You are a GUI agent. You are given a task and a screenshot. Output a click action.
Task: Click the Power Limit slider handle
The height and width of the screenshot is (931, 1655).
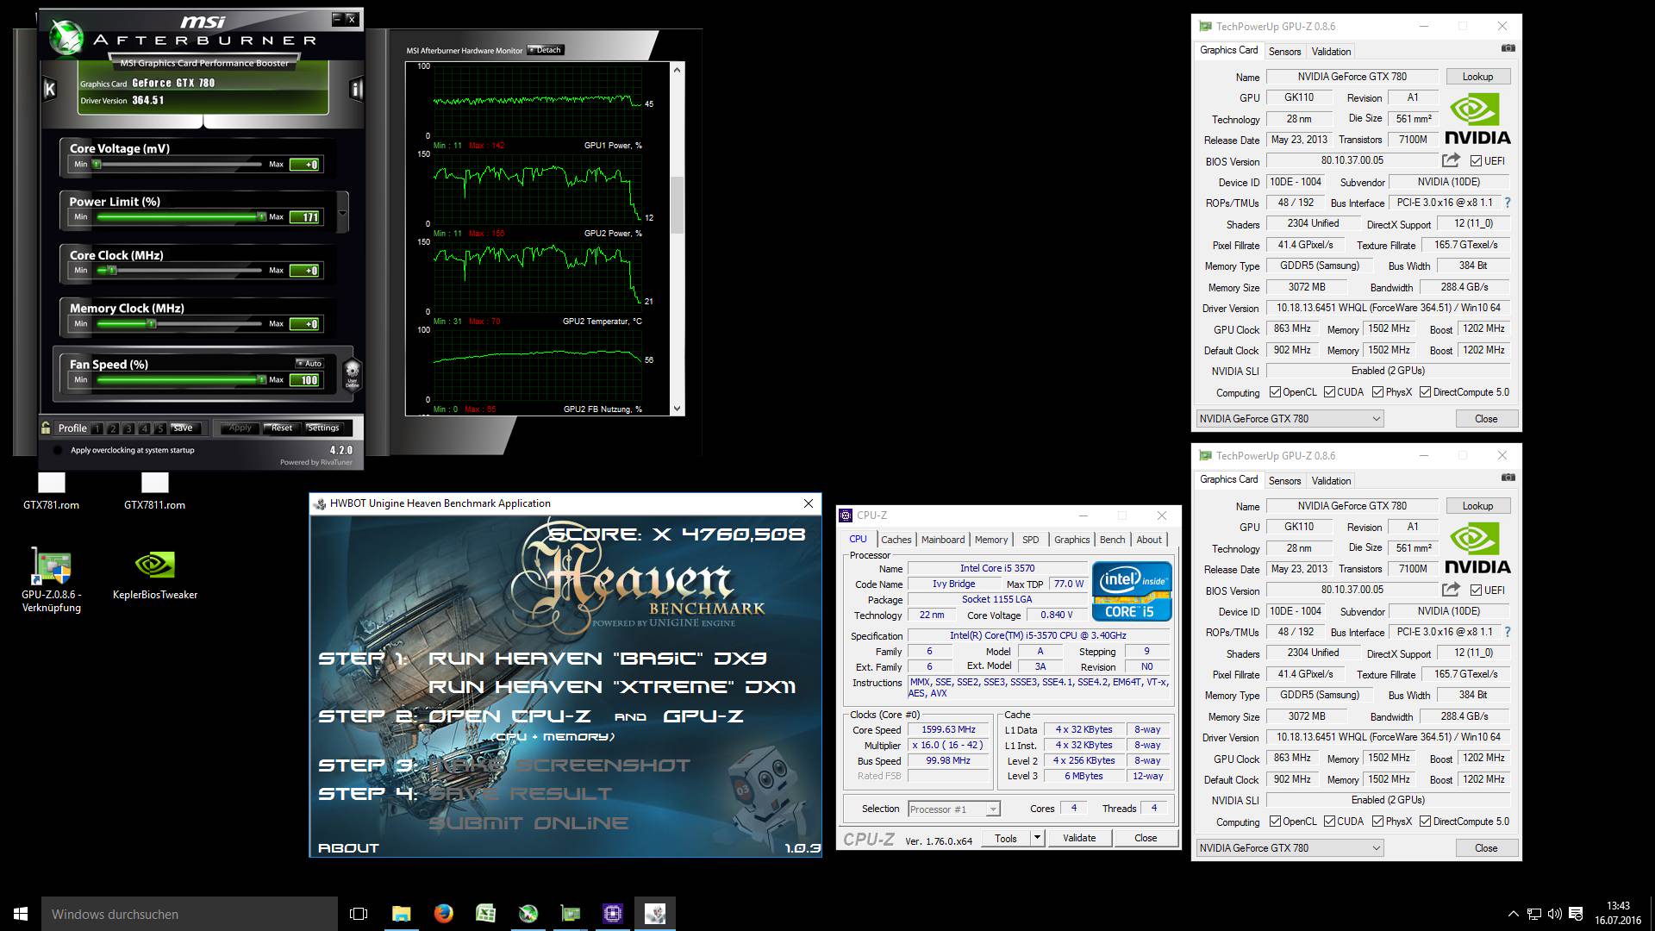(x=261, y=217)
